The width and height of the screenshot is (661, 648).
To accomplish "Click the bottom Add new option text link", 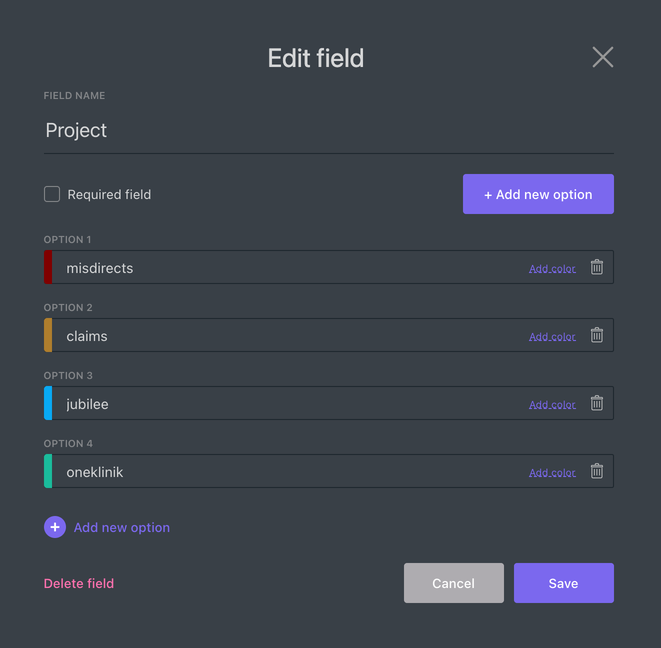I will (122, 527).
